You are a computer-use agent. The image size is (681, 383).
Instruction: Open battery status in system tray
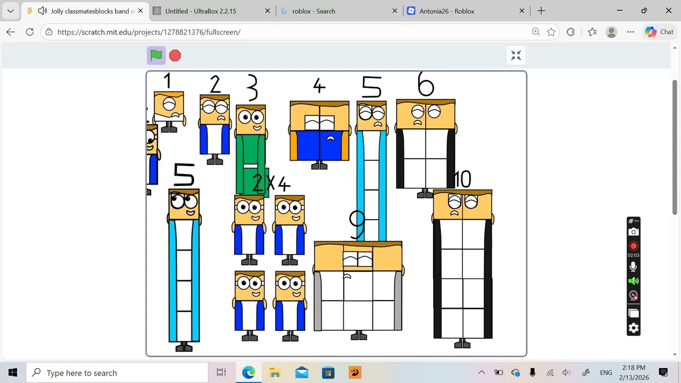[x=499, y=373]
